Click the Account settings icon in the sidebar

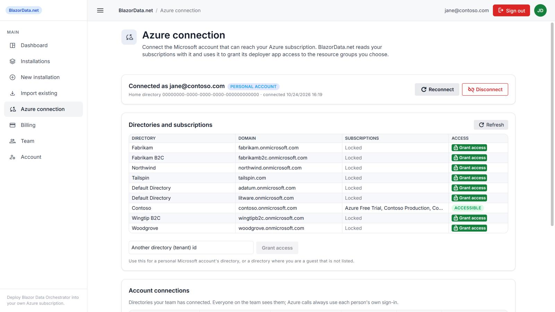pos(12,157)
